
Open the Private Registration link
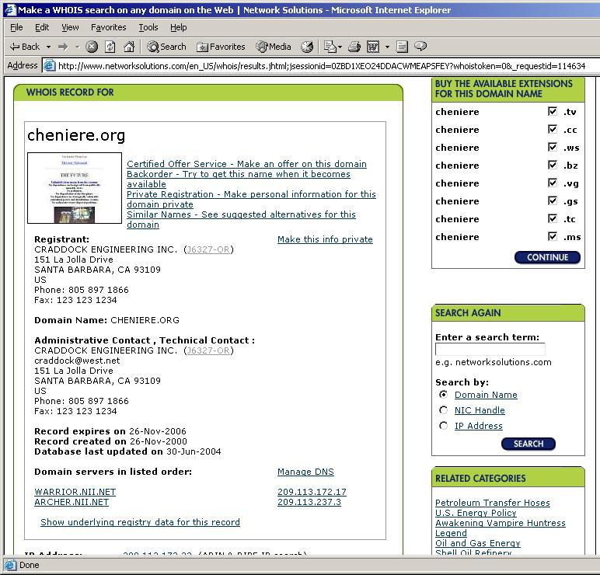pos(251,200)
